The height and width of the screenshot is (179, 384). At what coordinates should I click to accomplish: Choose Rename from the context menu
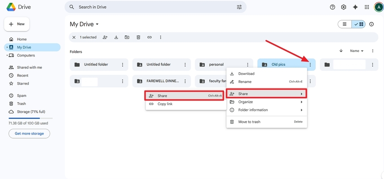click(x=266, y=82)
